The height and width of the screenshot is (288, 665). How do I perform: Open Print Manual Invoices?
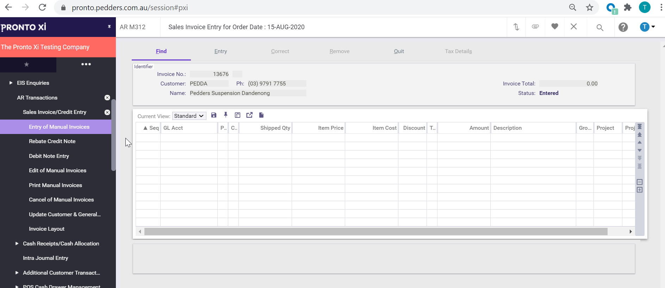point(56,185)
